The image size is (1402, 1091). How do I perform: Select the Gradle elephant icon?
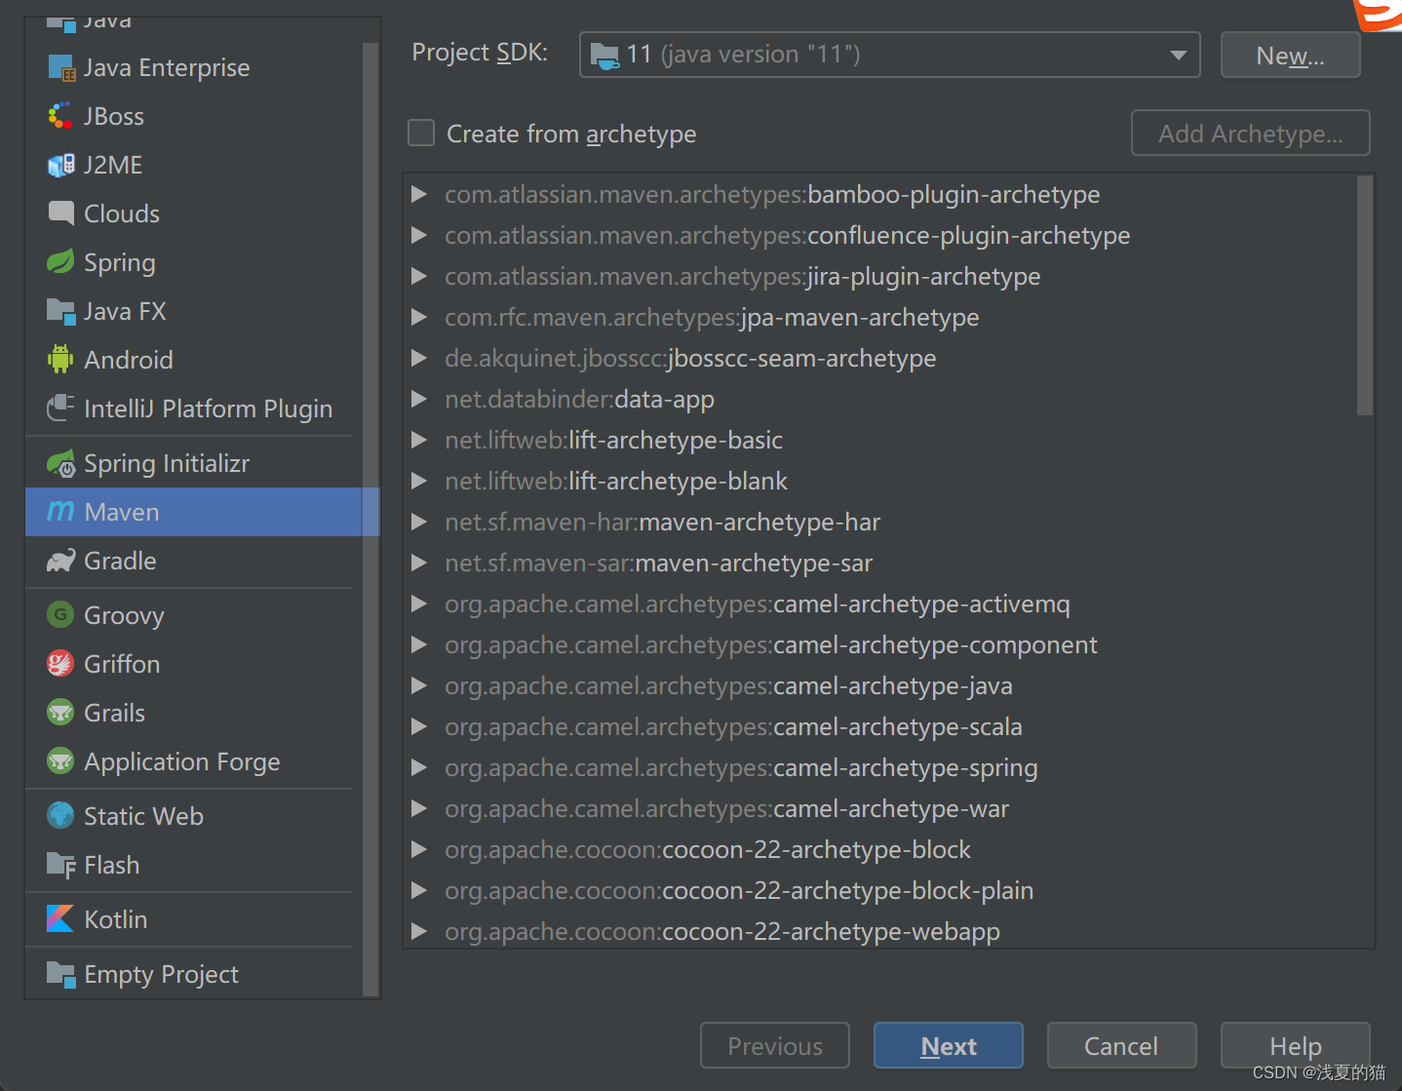tap(60, 561)
